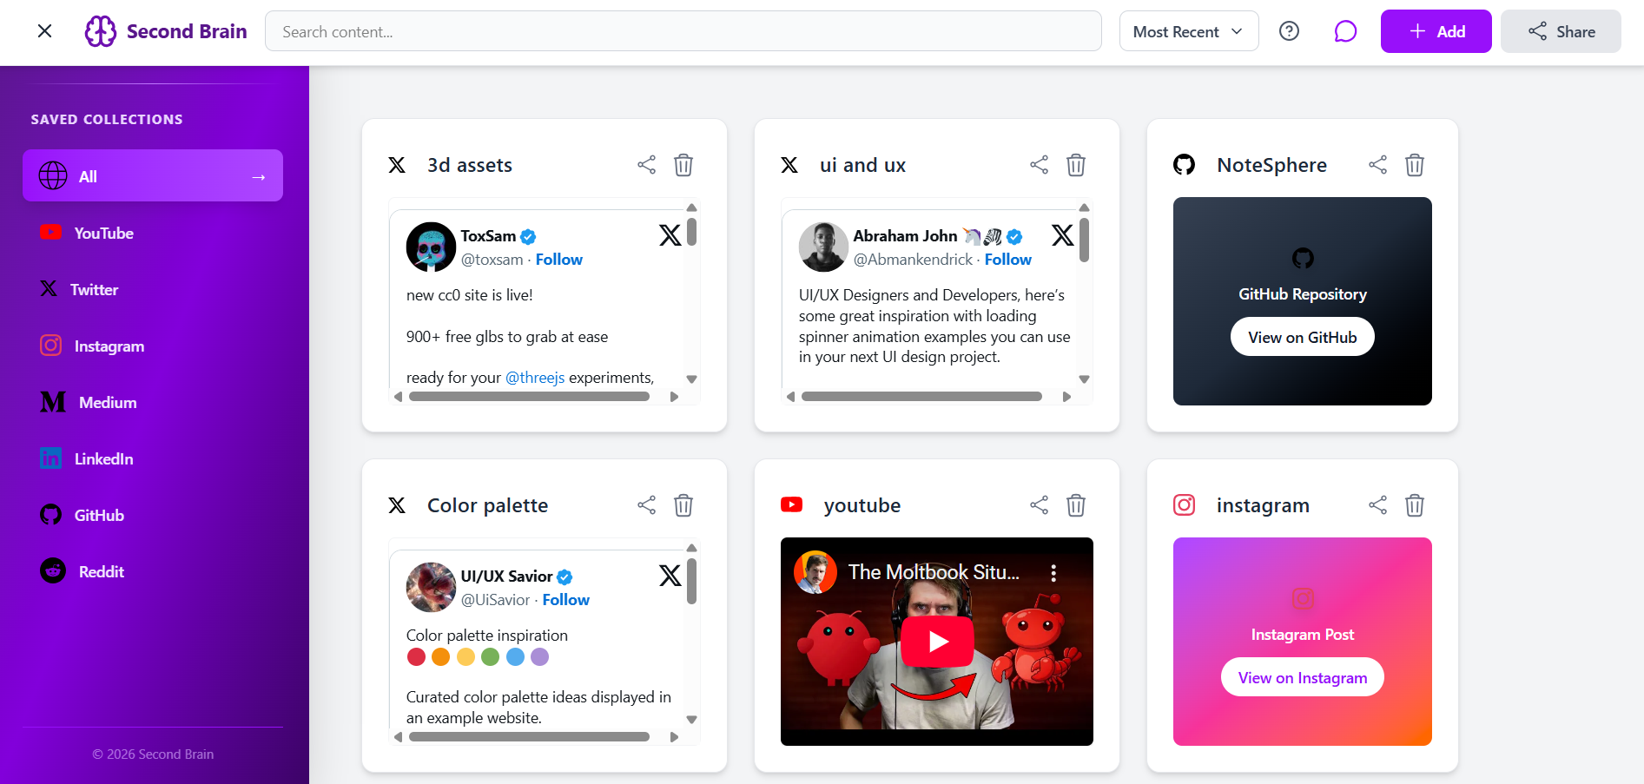
Task: Share the ui and ux card
Action: pyautogui.click(x=1039, y=165)
